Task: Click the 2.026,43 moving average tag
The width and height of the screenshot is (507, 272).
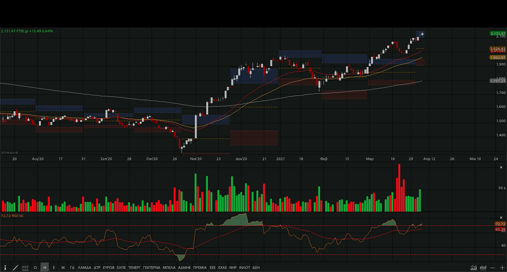Action: coord(498,49)
